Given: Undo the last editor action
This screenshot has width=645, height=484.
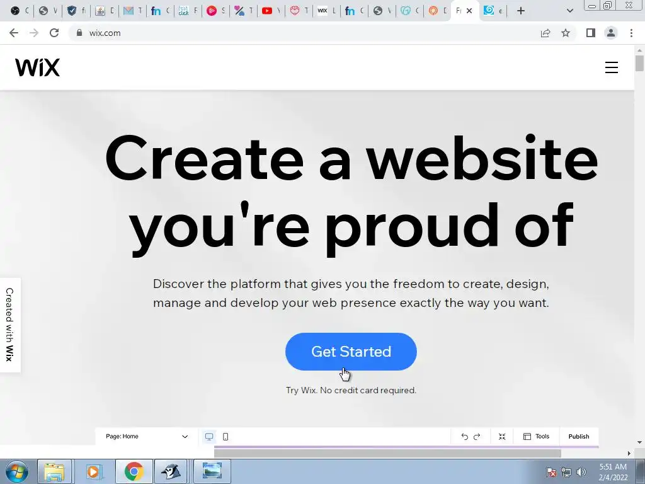Looking at the screenshot, I should [x=464, y=437].
